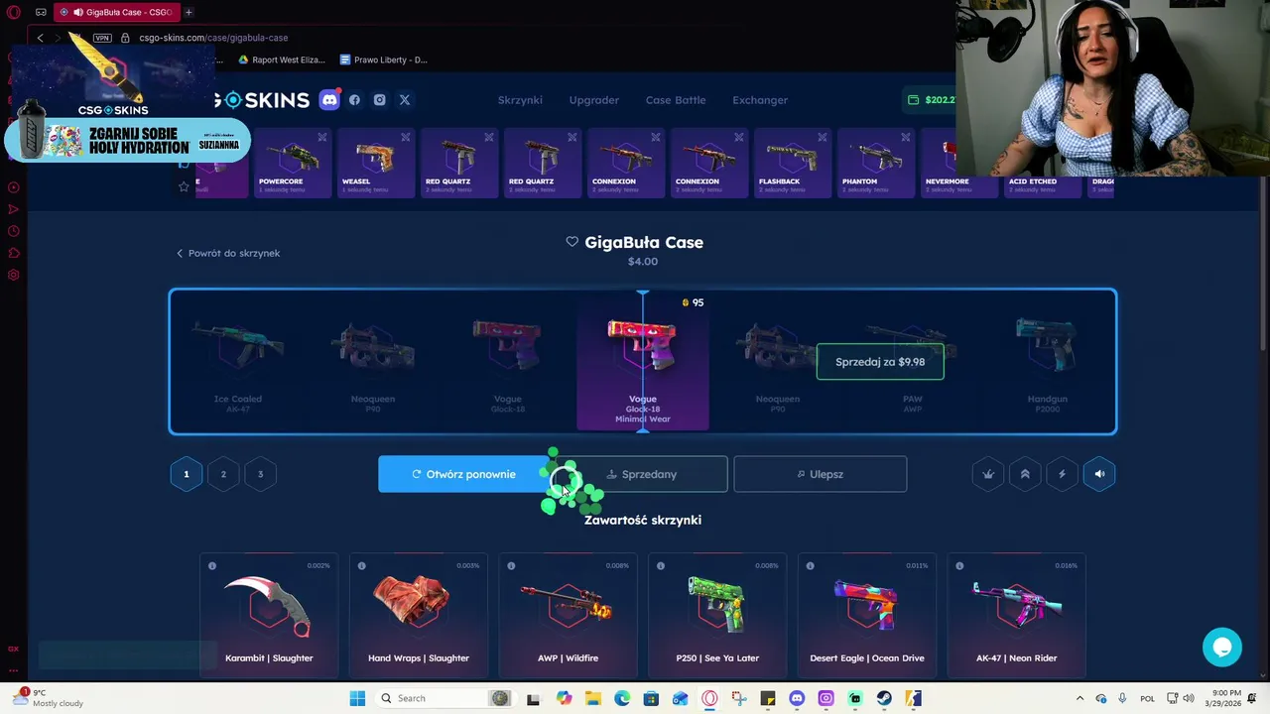Favorite GigaBuła Case with the heart icon
Screen dimensions: 1270x714
tap(571, 242)
